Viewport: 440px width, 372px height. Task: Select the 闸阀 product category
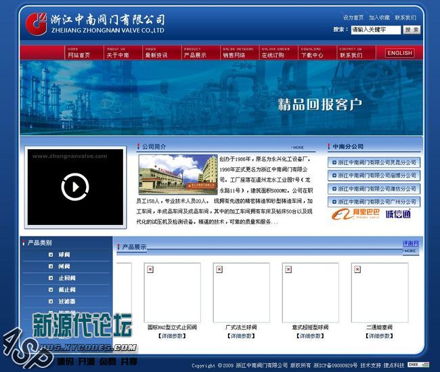click(x=64, y=266)
